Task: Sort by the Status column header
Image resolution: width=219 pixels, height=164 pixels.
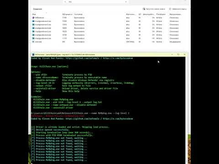Action: click(x=78, y=14)
